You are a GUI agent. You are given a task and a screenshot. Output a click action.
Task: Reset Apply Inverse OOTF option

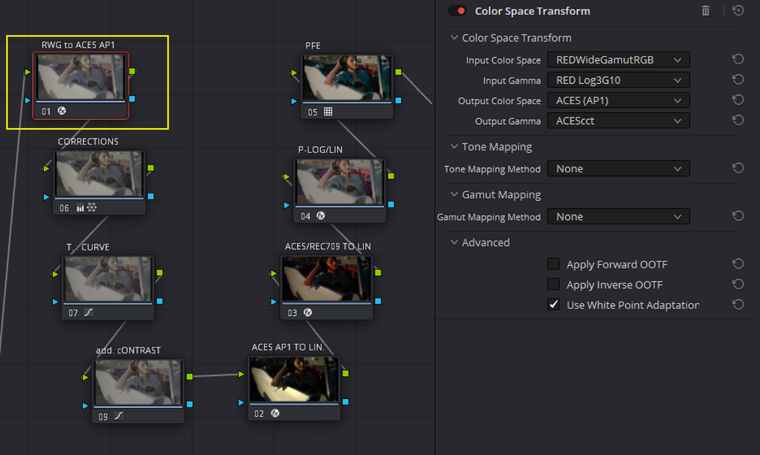(x=738, y=284)
